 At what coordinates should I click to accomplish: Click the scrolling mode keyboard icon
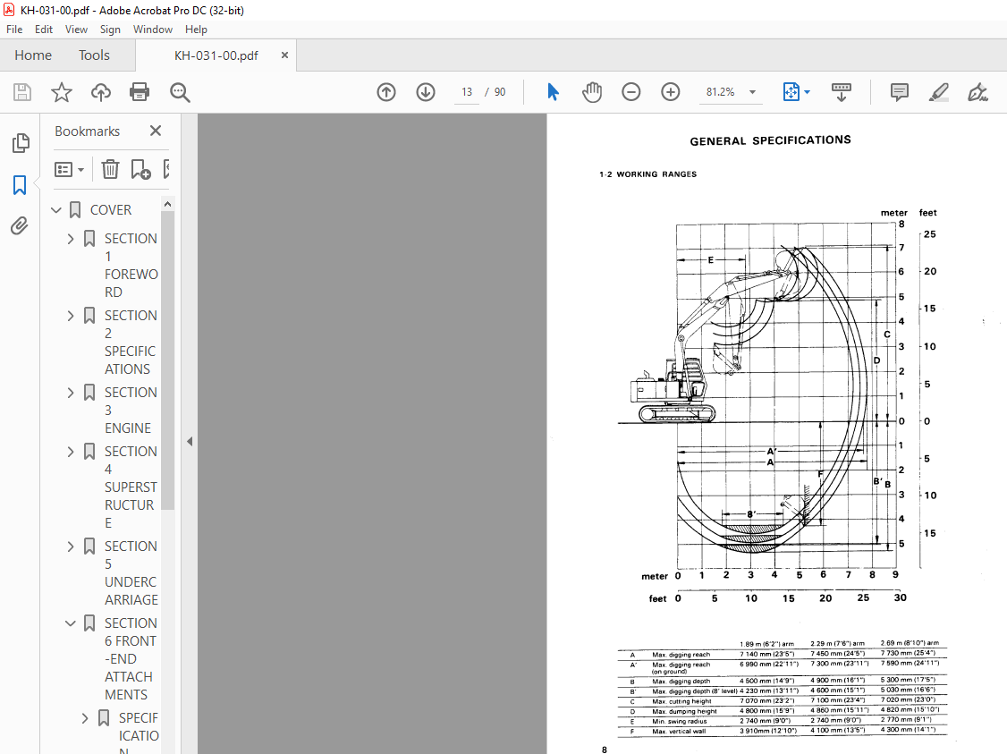tap(842, 92)
